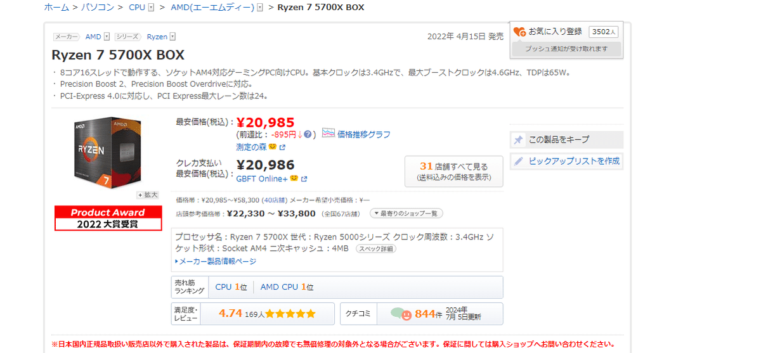Viewport: 761px width, 353px height.
Task: Click +拡大 to enlarge product image
Action: coord(148,195)
